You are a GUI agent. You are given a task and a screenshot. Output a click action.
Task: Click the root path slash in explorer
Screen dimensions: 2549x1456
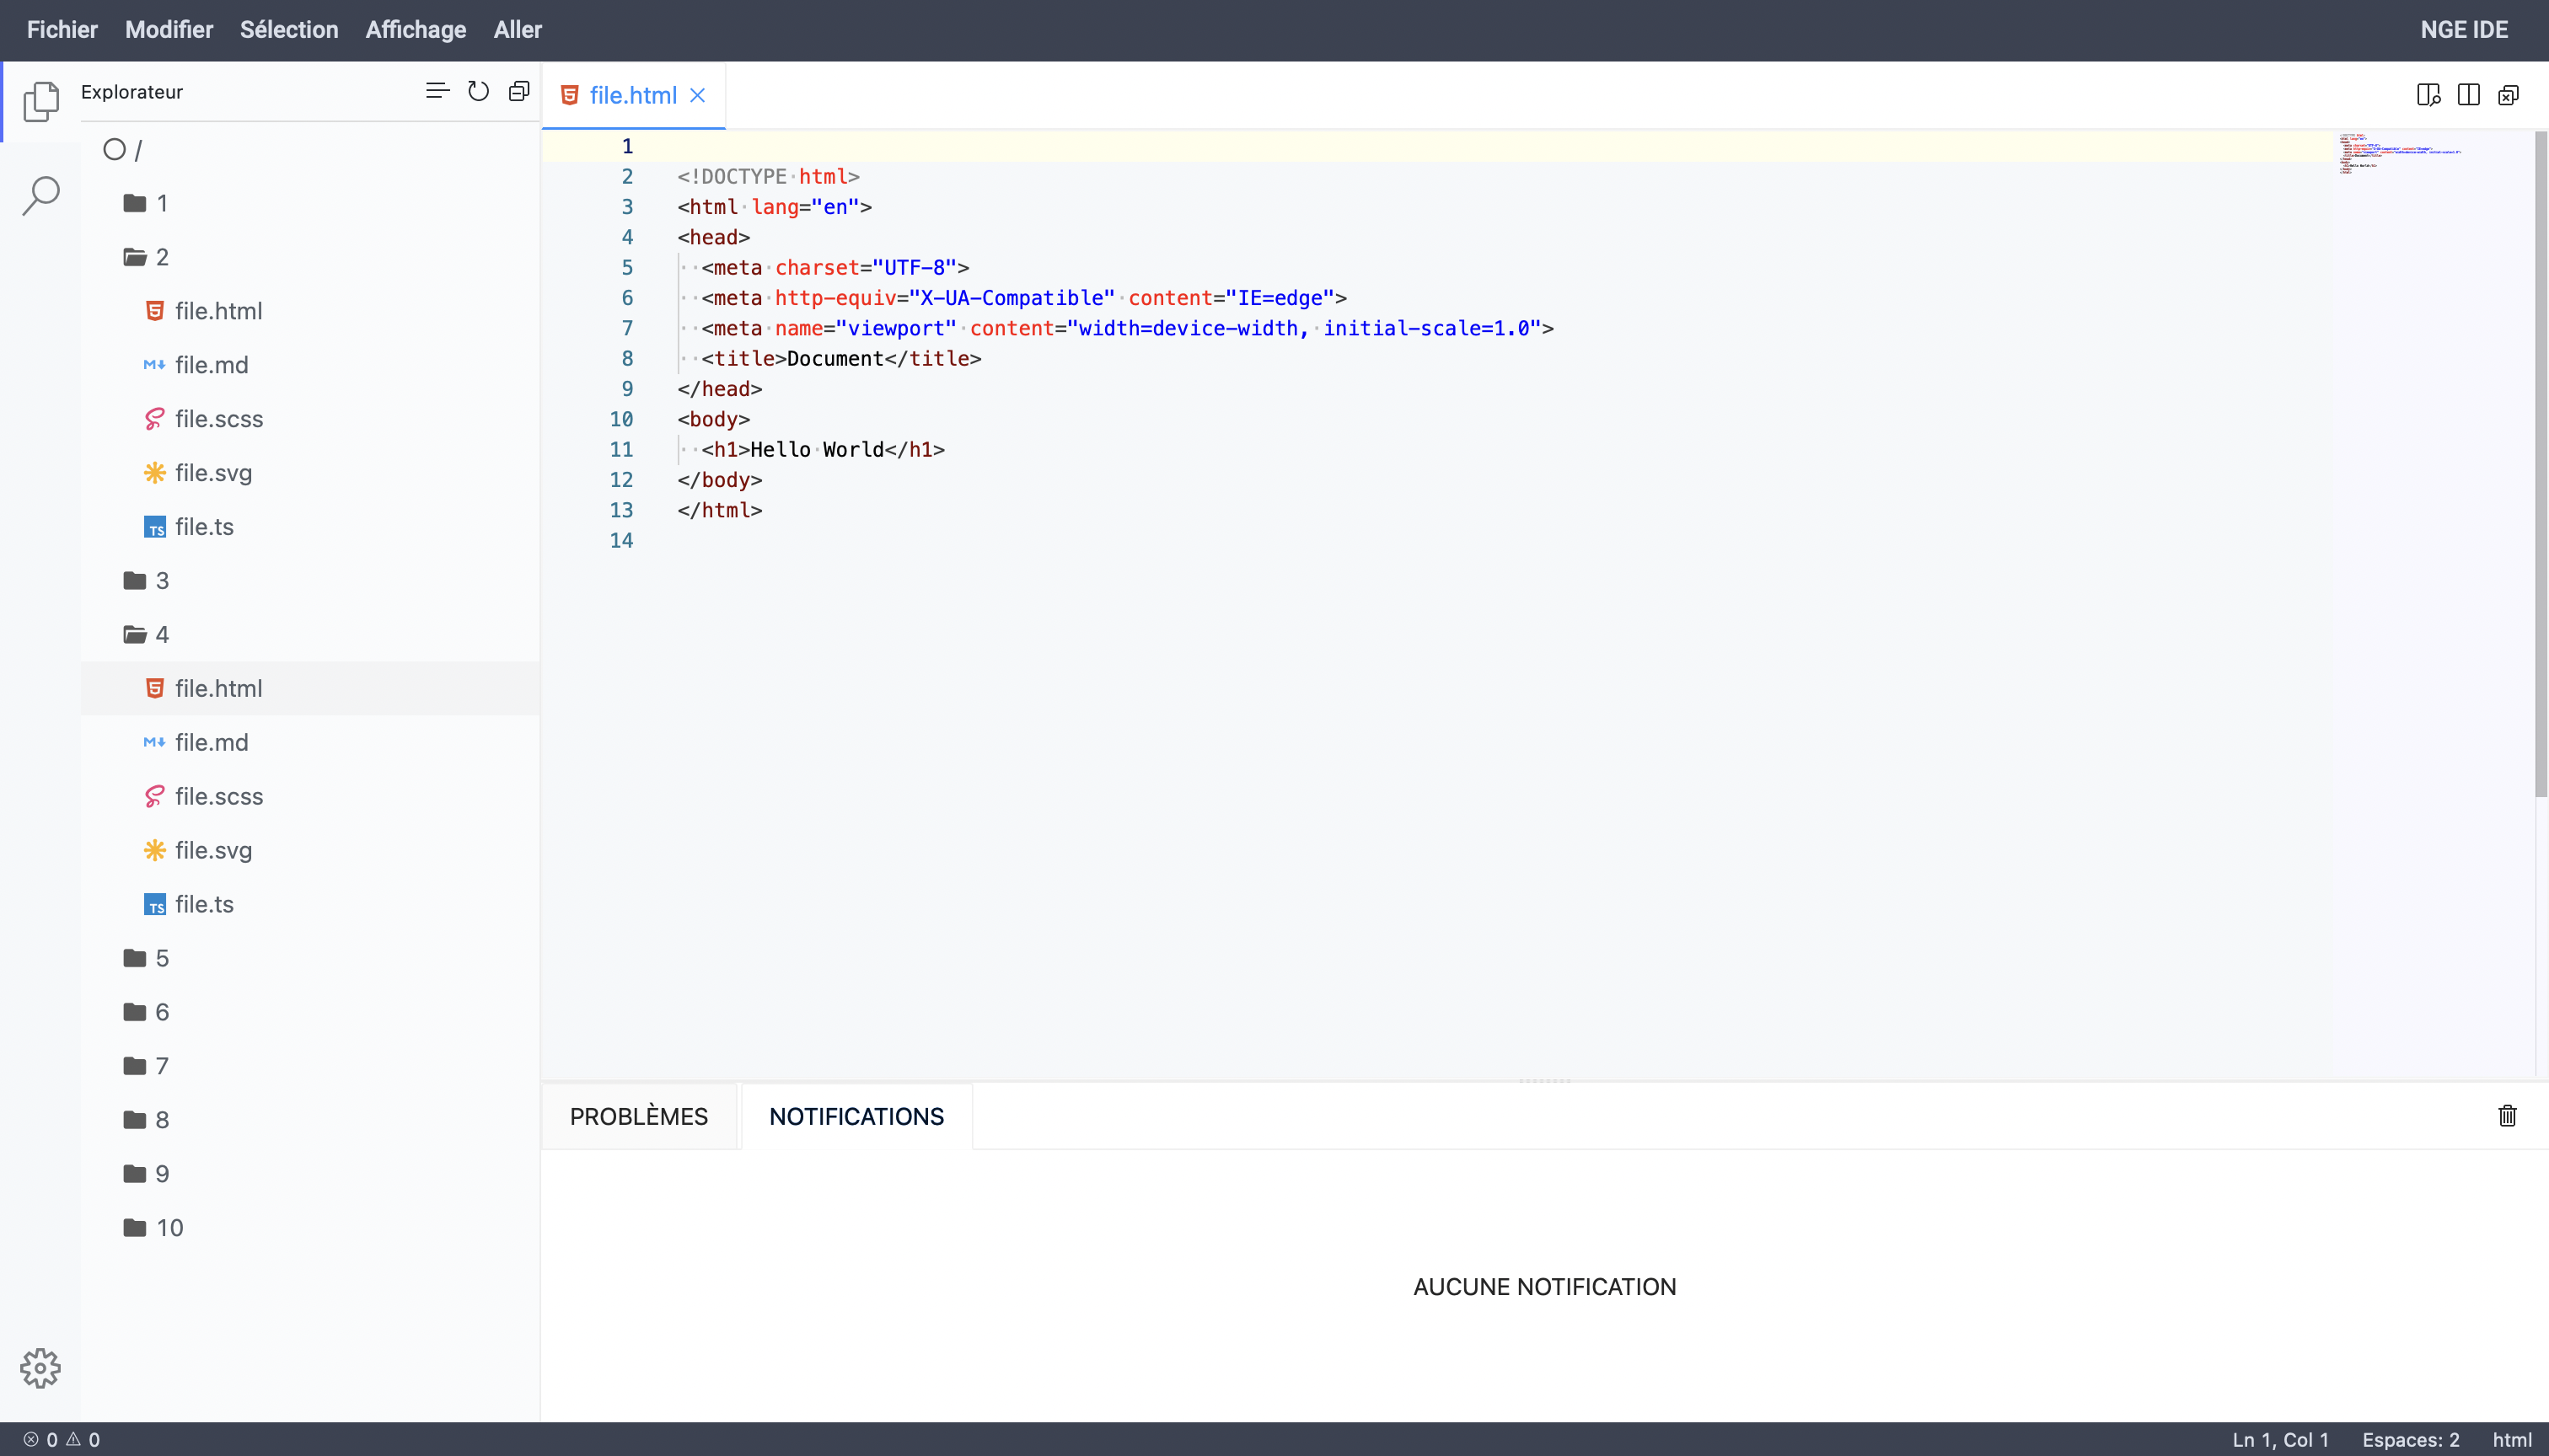pos(138,150)
